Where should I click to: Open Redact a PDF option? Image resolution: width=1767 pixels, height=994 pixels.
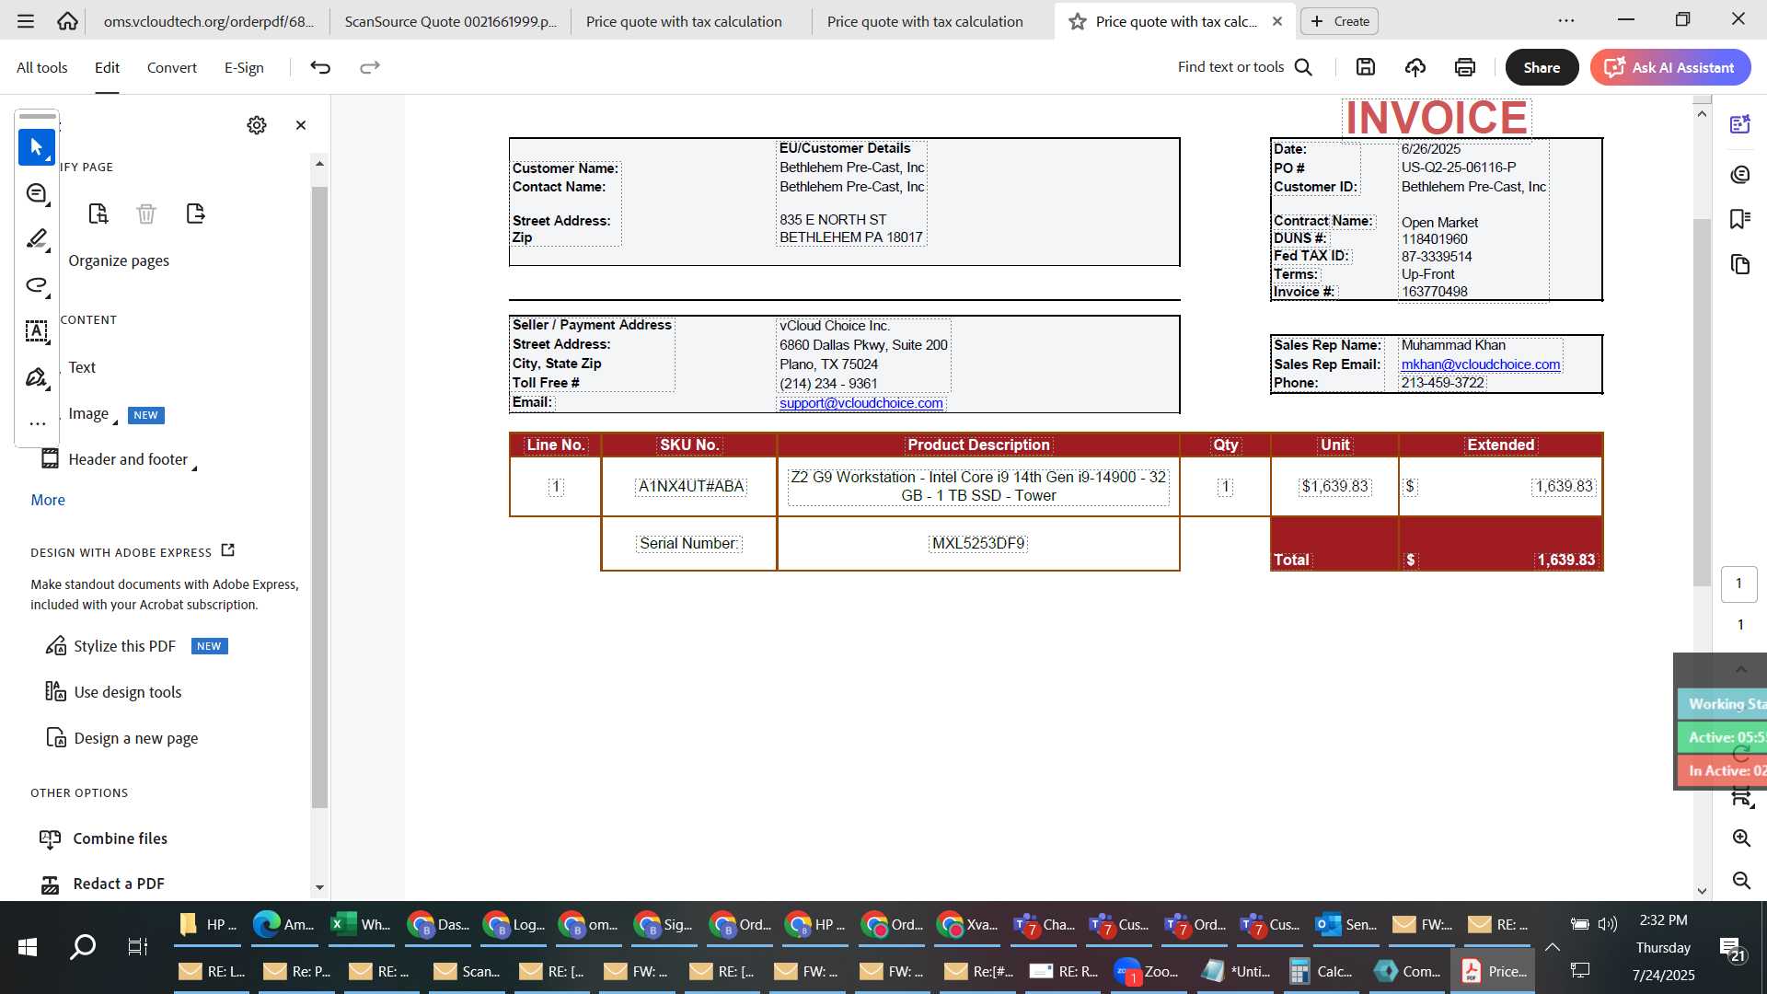pyautogui.click(x=119, y=884)
